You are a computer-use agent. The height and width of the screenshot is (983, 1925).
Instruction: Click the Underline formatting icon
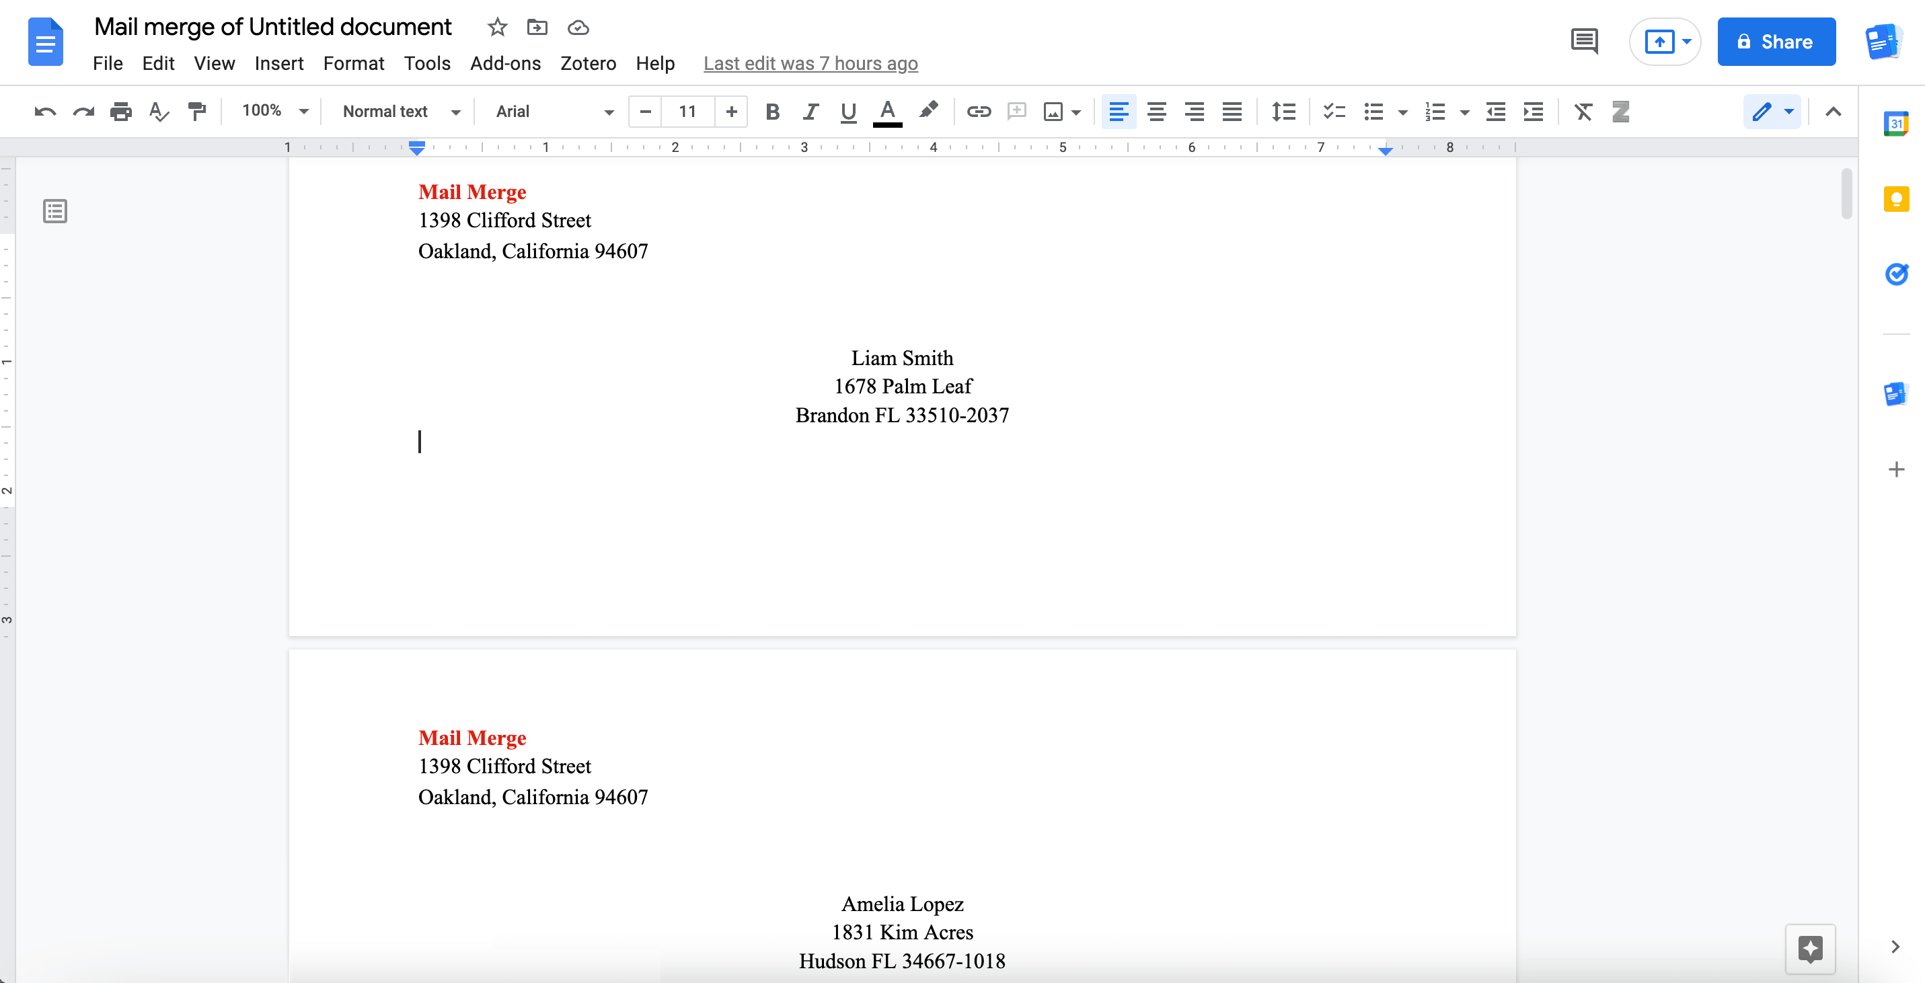847,112
